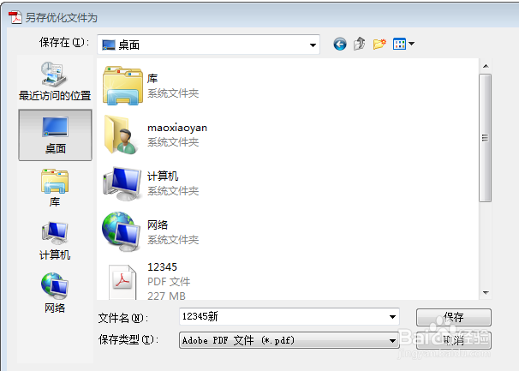This screenshot has height=371, width=519.
Task: Click the 取消 button
Action: (x=453, y=340)
